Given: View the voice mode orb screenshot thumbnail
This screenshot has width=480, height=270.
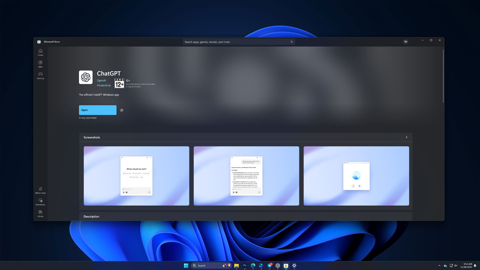Looking at the screenshot, I should pyautogui.click(x=356, y=176).
